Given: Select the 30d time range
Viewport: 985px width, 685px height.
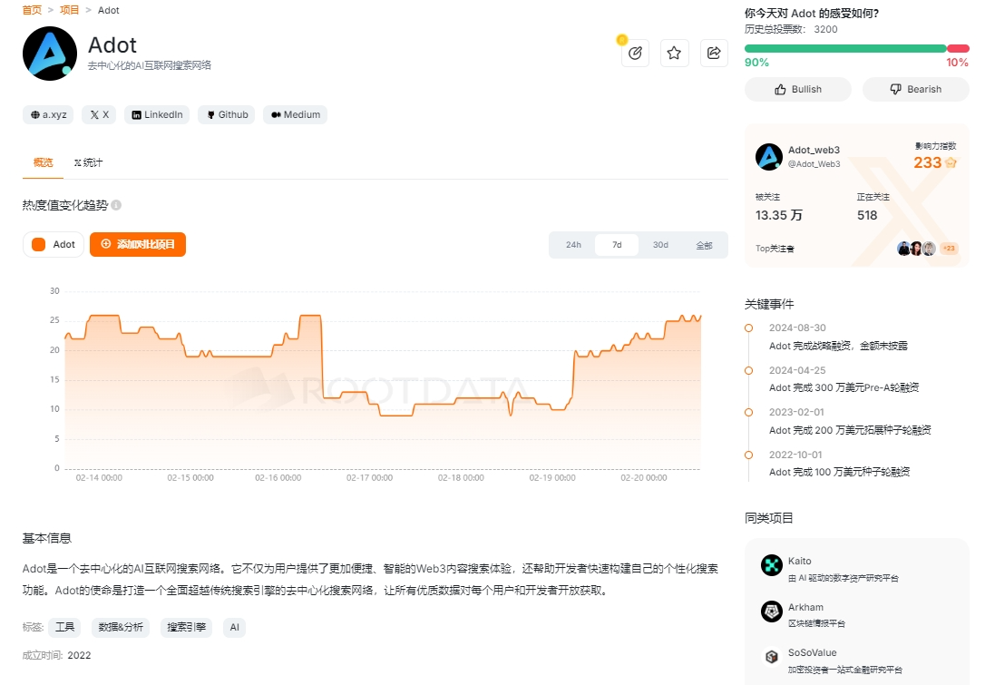Looking at the screenshot, I should coord(660,245).
